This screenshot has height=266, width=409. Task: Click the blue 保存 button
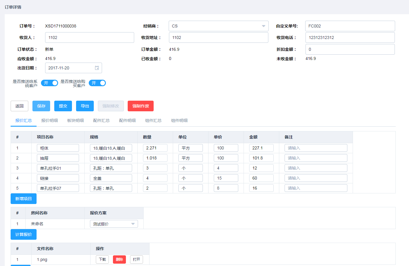point(41,106)
